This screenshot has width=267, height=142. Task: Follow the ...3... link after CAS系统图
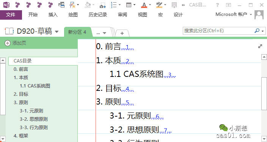tap(170, 75)
